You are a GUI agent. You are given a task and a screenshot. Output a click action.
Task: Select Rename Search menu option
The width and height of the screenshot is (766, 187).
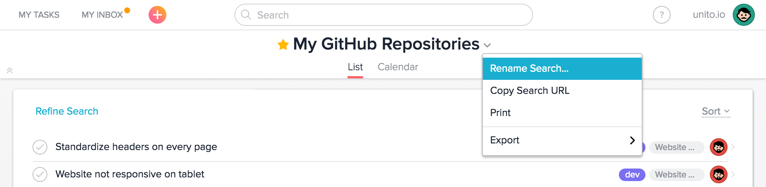(x=562, y=68)
